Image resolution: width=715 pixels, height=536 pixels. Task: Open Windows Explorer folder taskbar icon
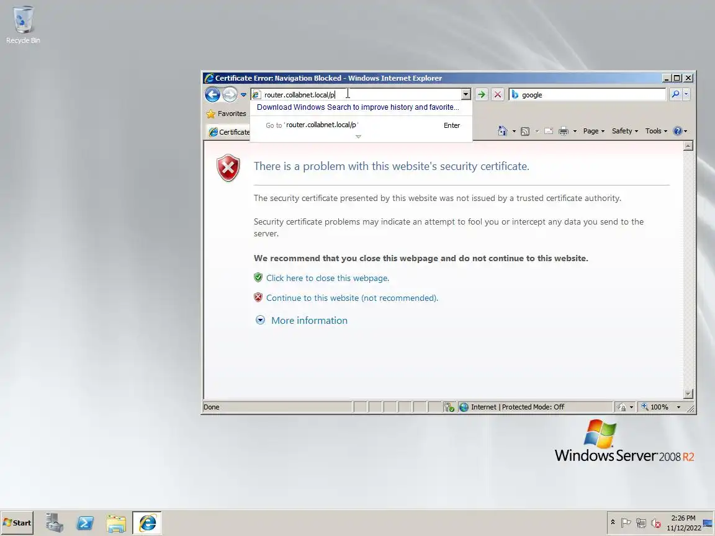[116, 523]
